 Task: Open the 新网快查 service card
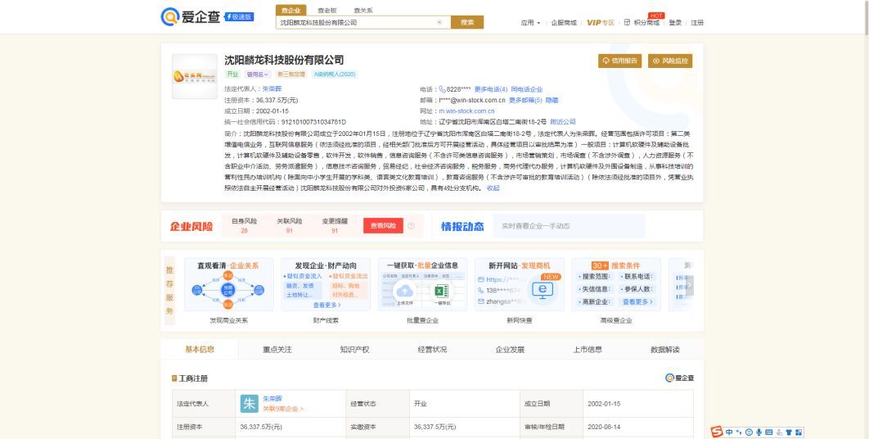pyautogui.click(x=520, y=292)
